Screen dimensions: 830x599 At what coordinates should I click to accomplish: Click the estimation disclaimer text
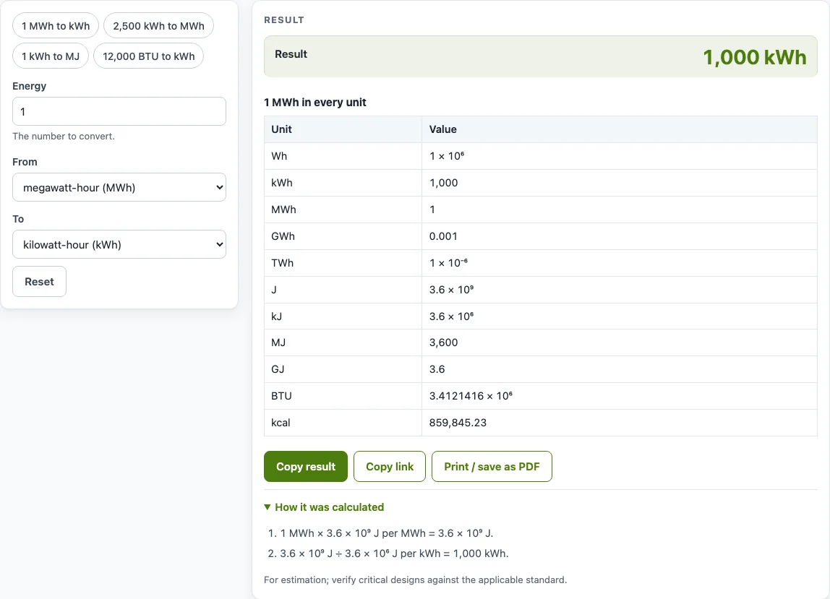416,580
